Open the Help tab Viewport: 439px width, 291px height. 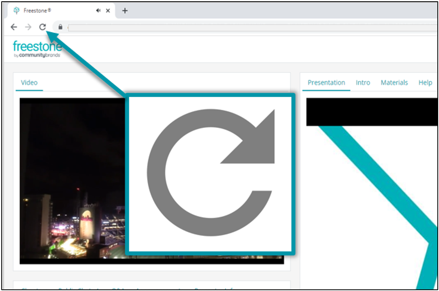pos(425,82)
